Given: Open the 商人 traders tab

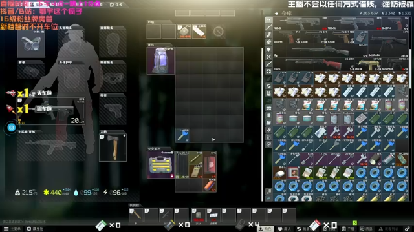Looking at the screenshot, I should pos(285,229).
